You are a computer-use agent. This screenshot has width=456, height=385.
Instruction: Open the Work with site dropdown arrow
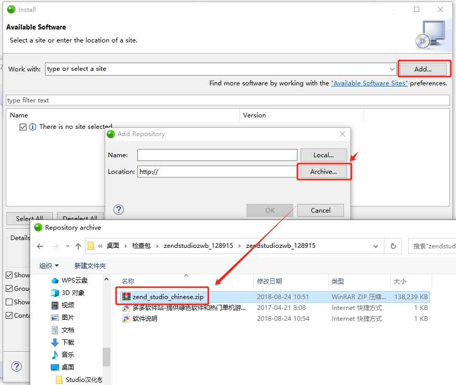point(392,69)
